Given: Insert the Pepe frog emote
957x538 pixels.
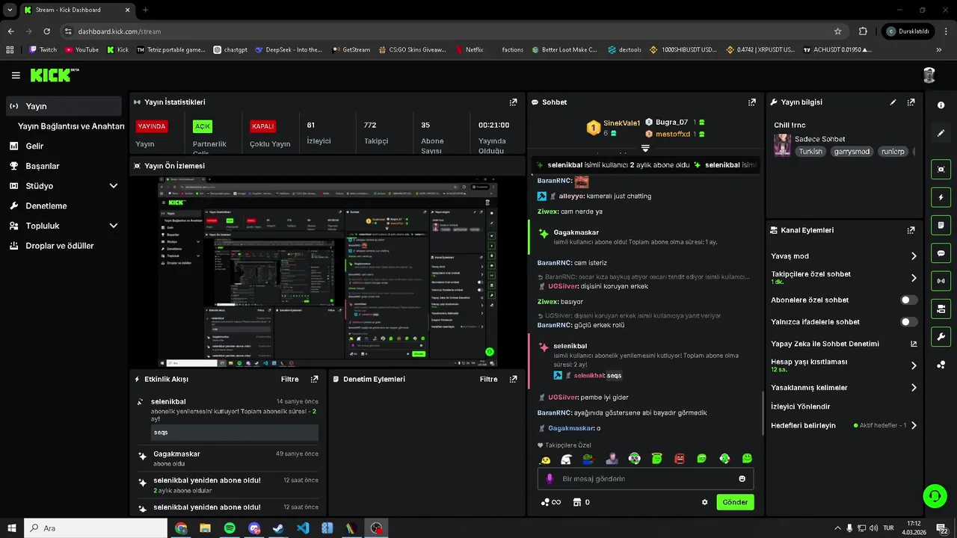Looking at the screenshot, I should [589, 459].
